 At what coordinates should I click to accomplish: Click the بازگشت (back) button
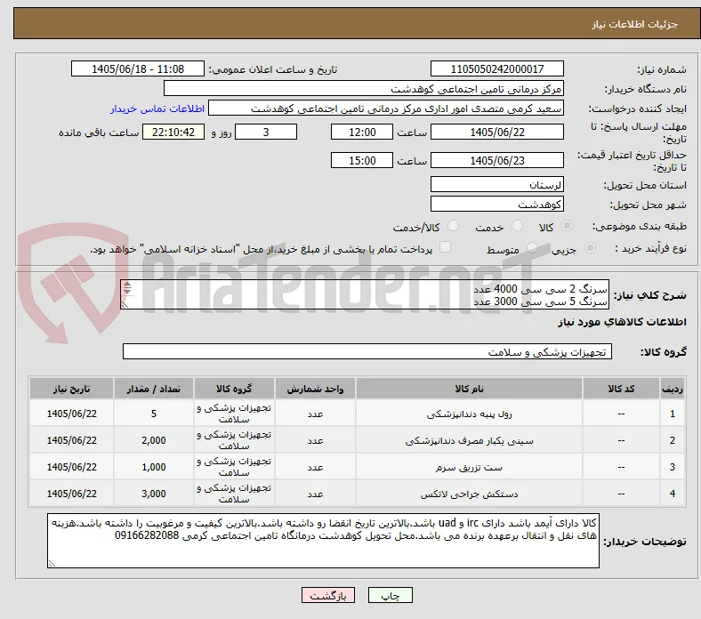(x=328, y=595)
